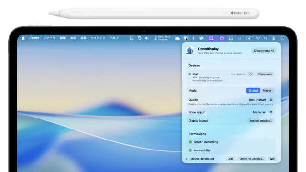Click the Accessibility green checkmark
Viewport: 306px width, 172px height.
[x=190, y=150]
